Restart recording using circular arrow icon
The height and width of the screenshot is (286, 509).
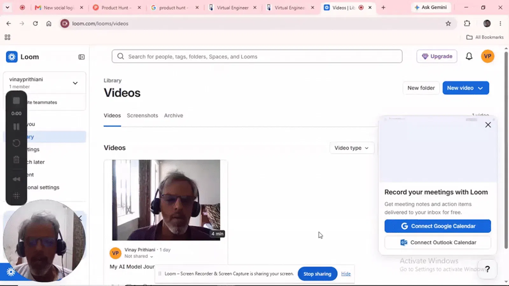click(x=16, y=143)
